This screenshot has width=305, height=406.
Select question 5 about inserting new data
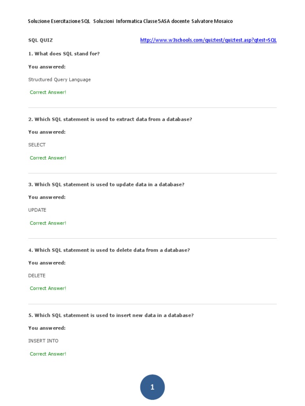pyautogui.click(x=111, y=316)
